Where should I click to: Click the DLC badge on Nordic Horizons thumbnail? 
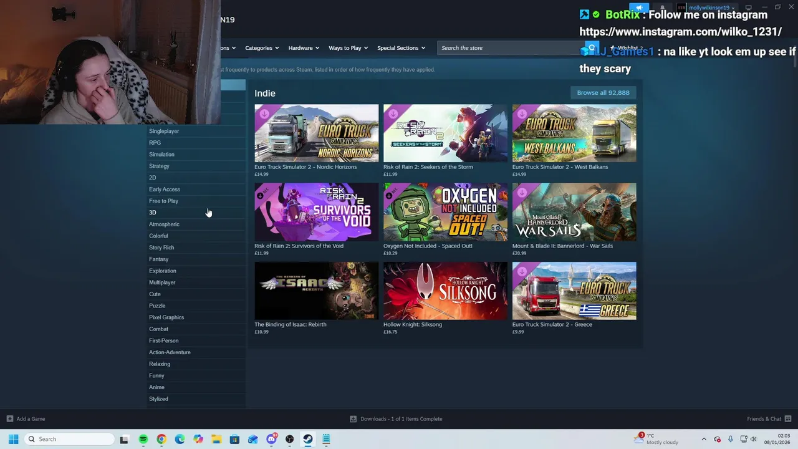pyautogui.click(x=264, y=113)
